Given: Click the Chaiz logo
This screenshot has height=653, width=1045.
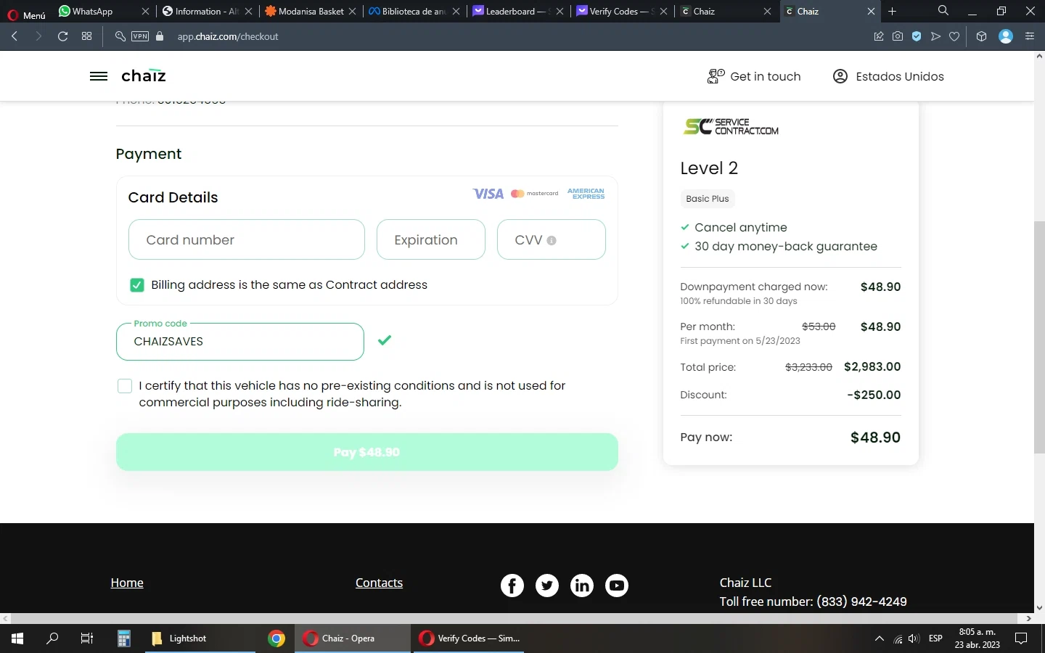Looking at the screenshot, I should 144,76.
